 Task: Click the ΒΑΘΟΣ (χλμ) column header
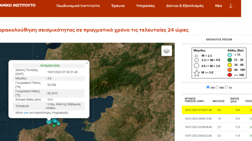point(235,100)
